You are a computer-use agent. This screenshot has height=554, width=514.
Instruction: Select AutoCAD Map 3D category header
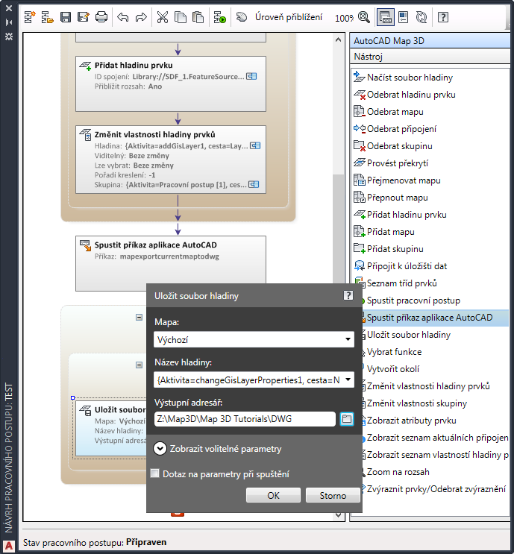430,40
